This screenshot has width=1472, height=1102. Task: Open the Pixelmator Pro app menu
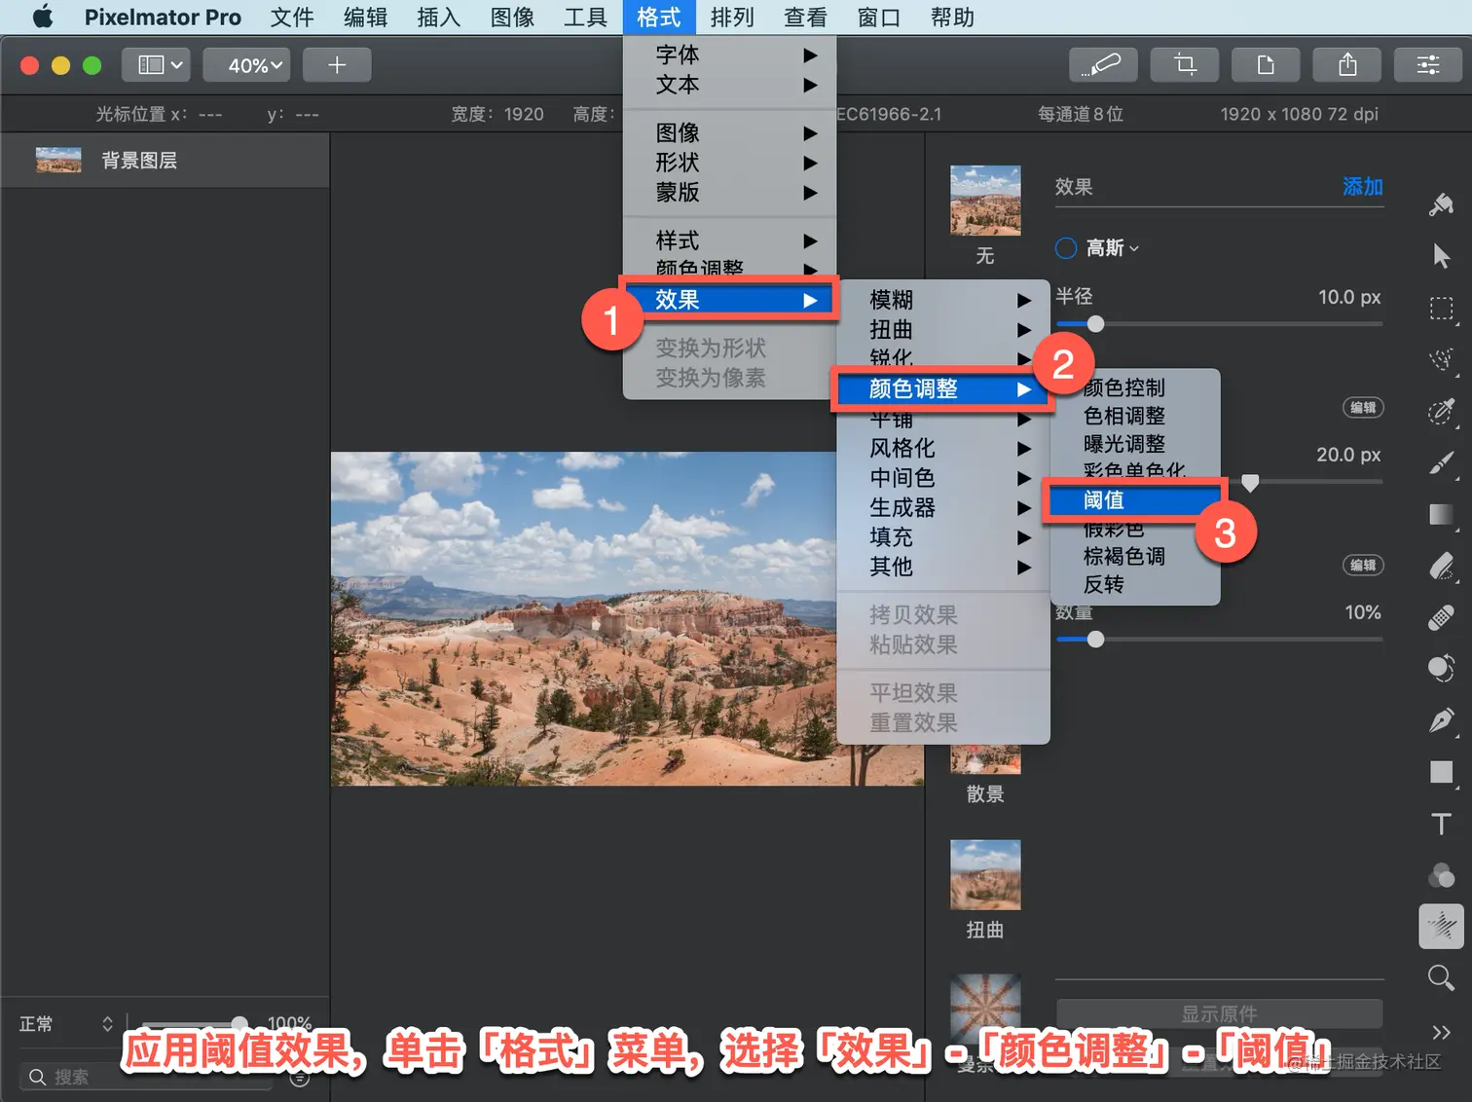163,18
